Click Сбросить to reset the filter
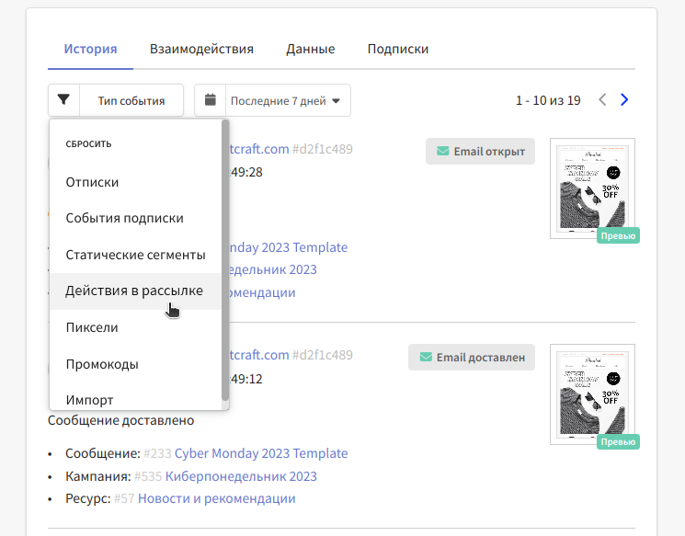 [x=88, y=144]
